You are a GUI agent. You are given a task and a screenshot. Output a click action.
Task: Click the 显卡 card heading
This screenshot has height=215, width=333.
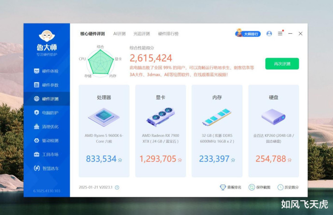coord(160,98)
